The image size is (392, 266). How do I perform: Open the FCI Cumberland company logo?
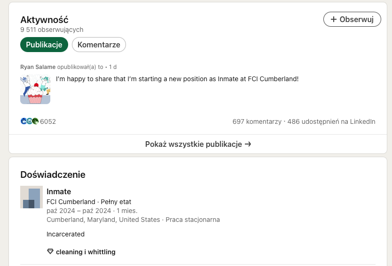pyautogui.click(x=31, y=197)
